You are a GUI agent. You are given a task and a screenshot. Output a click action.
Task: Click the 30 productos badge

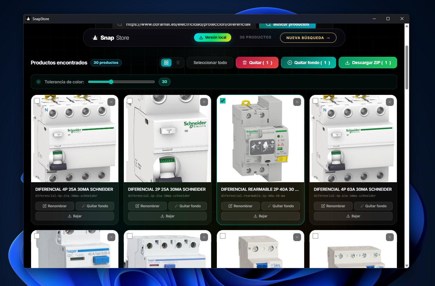(106, 63)
